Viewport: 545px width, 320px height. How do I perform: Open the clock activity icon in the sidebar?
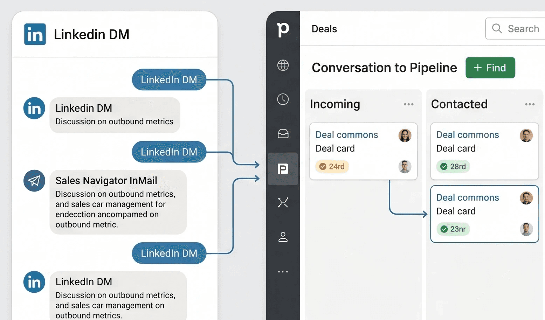(283, 99)
